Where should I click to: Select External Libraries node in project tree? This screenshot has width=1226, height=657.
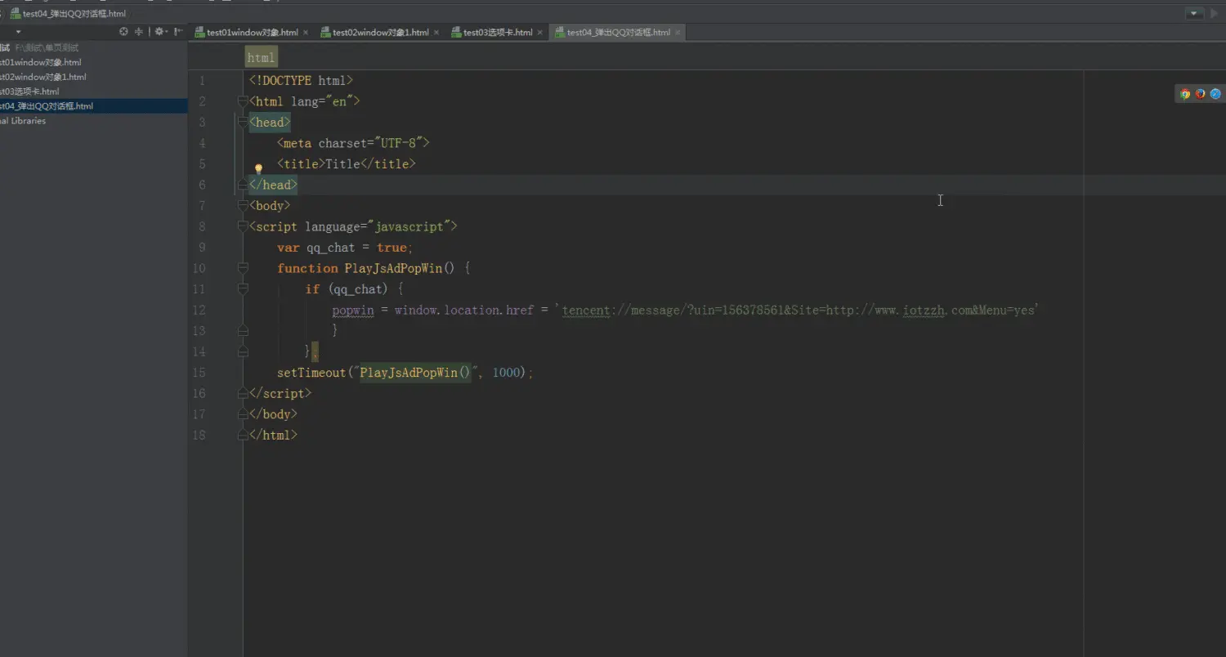(23, 121)
